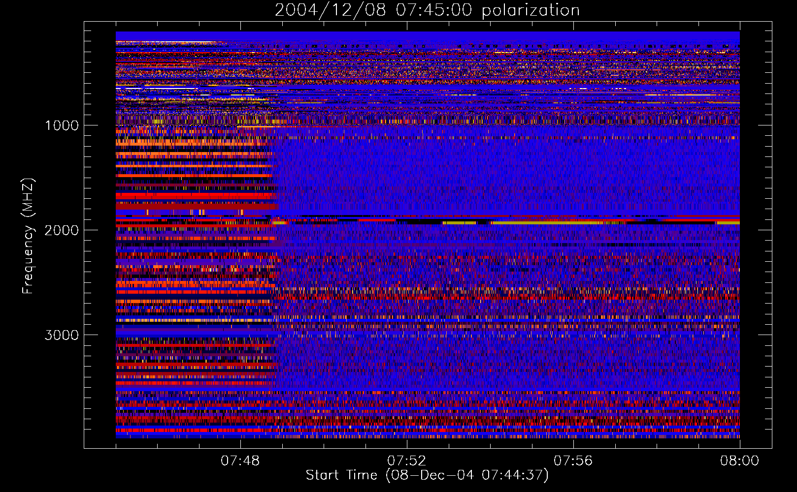Image resolution: width=797 pixels, height=492 pixels.
Task: Click the 07:56 time tick label
Action: [573, 461]
